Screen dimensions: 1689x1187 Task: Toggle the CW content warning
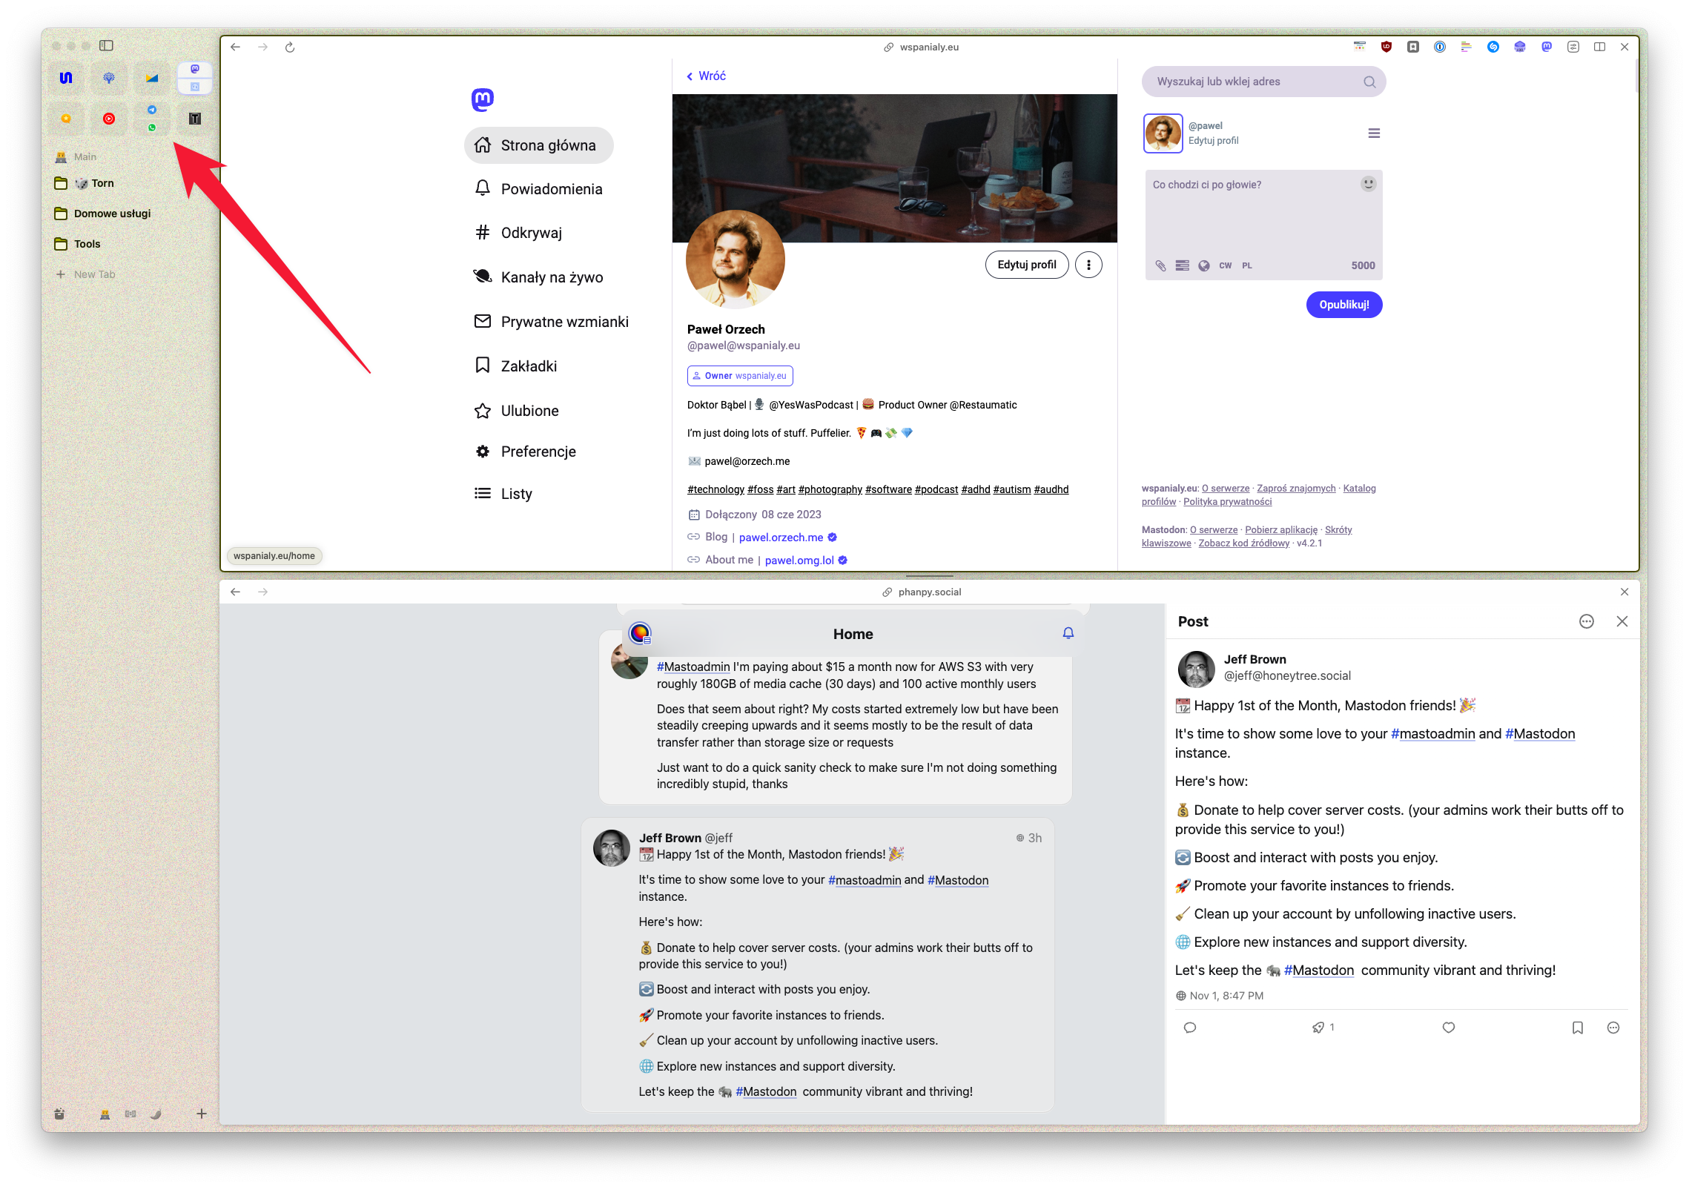click(x=1225, y=265)
